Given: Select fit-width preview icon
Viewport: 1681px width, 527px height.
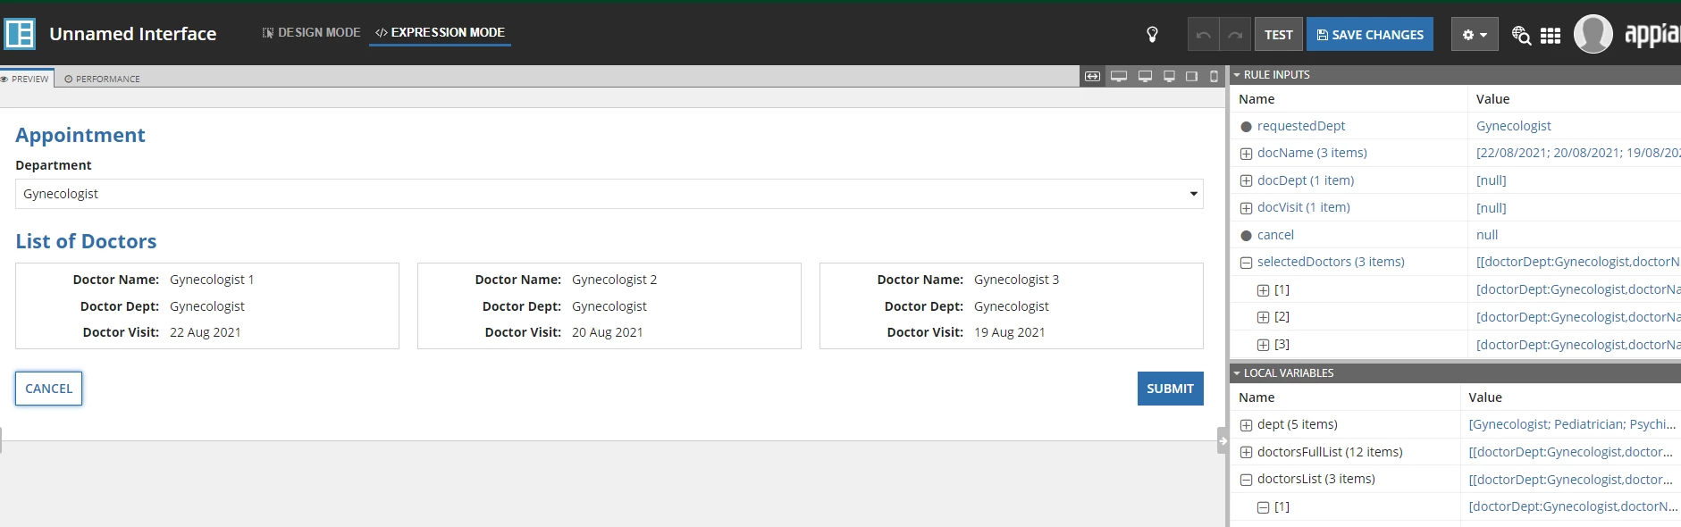Looking at the screenshot, I should coord(1092,77).
